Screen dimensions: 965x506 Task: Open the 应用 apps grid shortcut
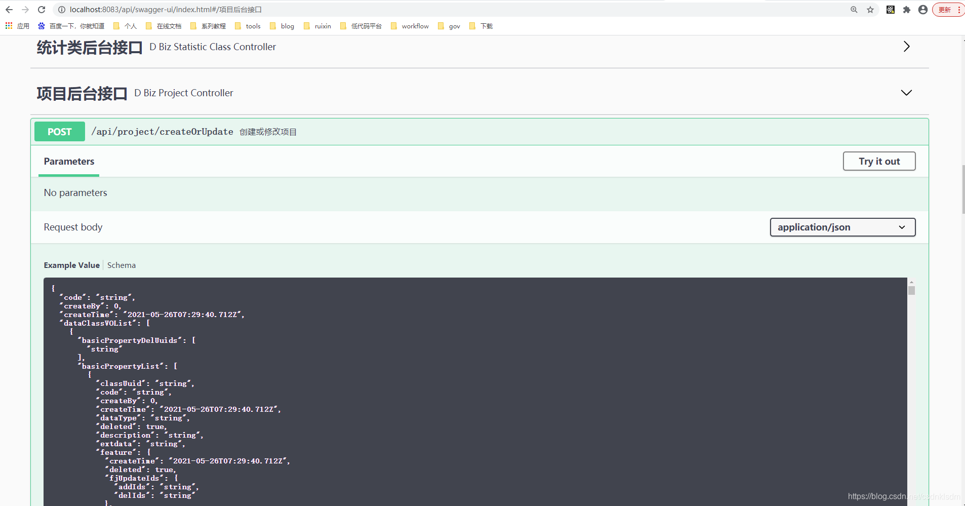point(17,26)
